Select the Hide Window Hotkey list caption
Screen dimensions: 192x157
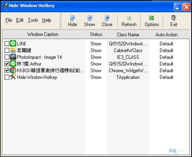point(37,77)
